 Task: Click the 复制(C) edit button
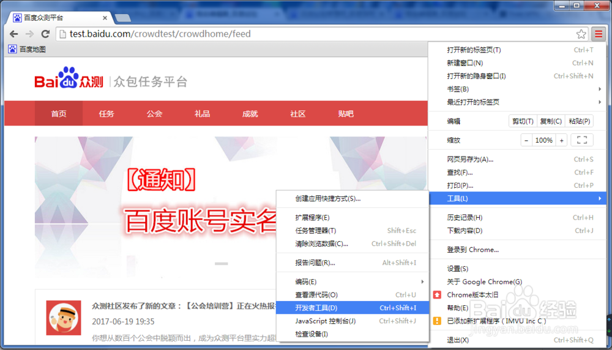point(551,121)
